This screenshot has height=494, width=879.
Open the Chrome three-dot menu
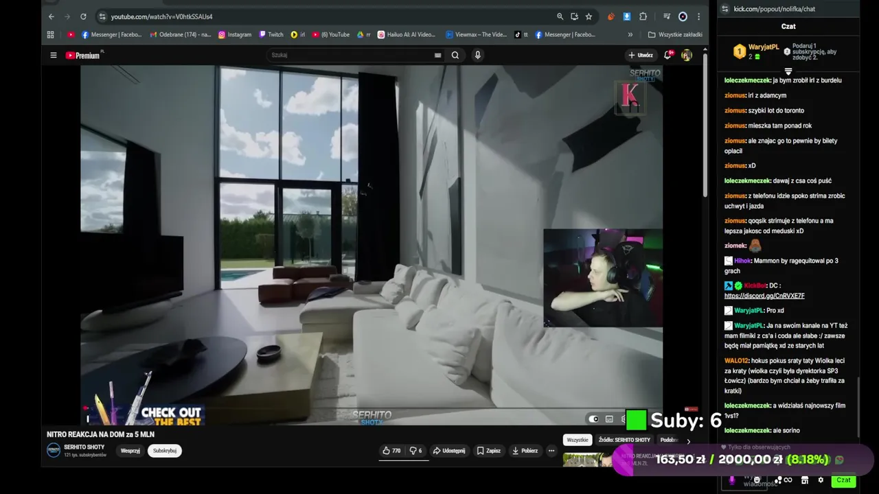coord(698,16)
